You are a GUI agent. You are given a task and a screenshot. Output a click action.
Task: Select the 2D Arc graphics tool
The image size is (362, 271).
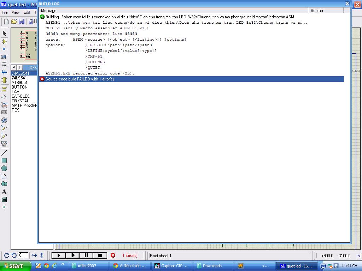[x=4, y=176]
